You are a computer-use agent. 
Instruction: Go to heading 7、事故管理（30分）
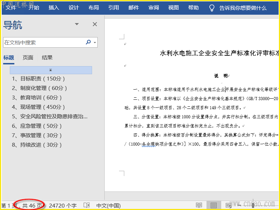pyautogui.click(x=37, y=135)
